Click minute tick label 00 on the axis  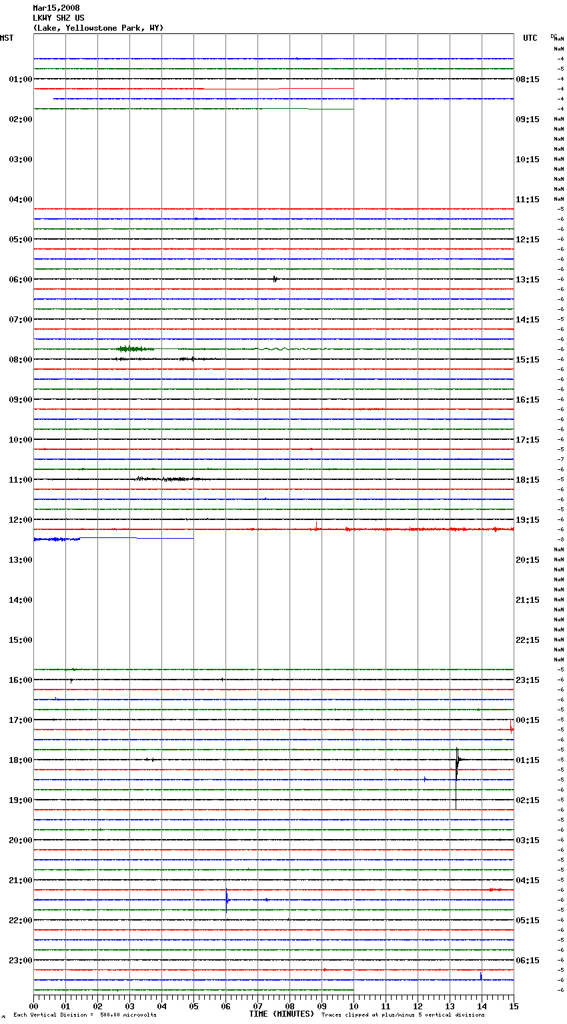click(34, 1006)
